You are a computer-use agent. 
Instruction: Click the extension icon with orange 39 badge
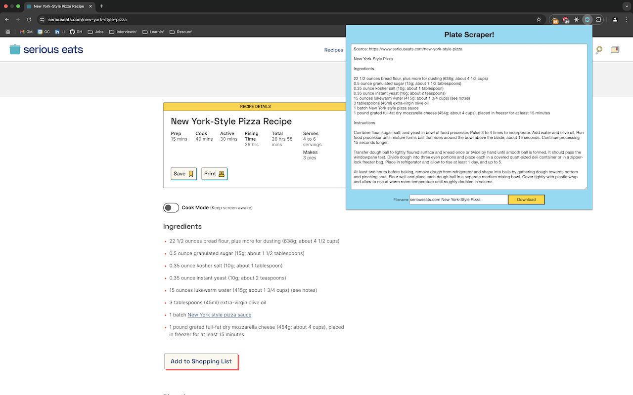tap(555, 20)
